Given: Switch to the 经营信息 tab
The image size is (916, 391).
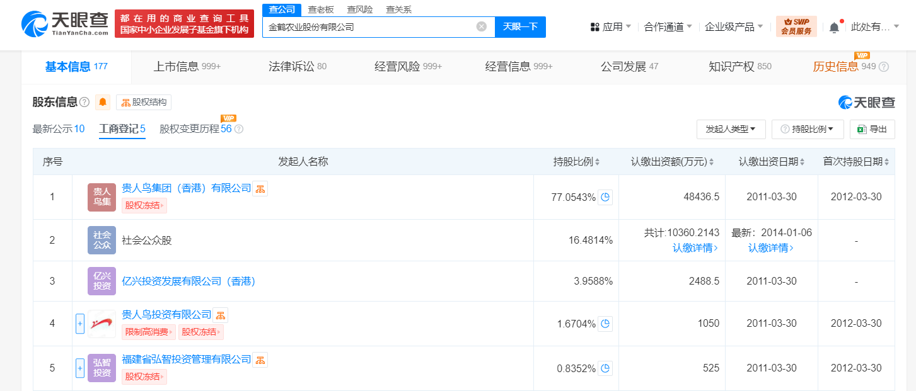Looking at the screenshot, I should (x=519, y=67).
